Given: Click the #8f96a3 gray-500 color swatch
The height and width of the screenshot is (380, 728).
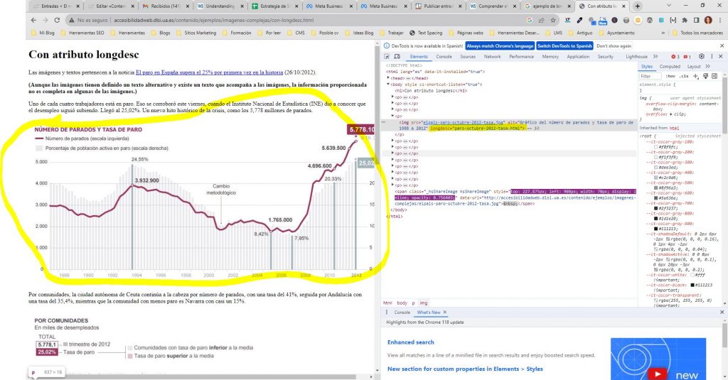Looking at the screenshot, I should 655,188.
